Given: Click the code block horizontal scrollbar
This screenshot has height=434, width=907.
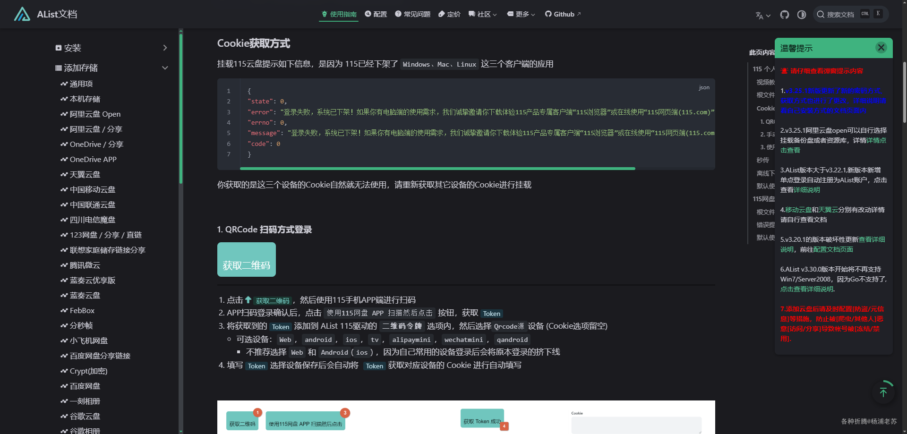Looking at the screenshot, I should 437,168.
